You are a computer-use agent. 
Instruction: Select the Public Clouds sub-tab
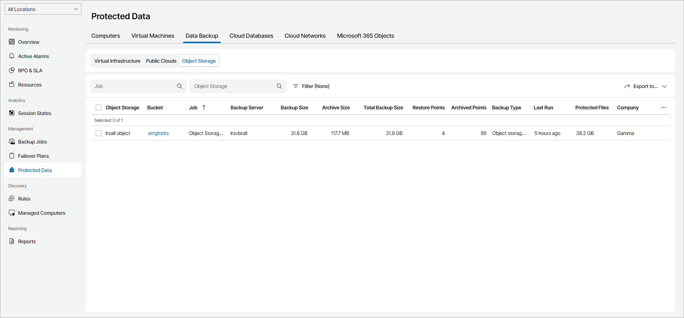coord(161,61)
